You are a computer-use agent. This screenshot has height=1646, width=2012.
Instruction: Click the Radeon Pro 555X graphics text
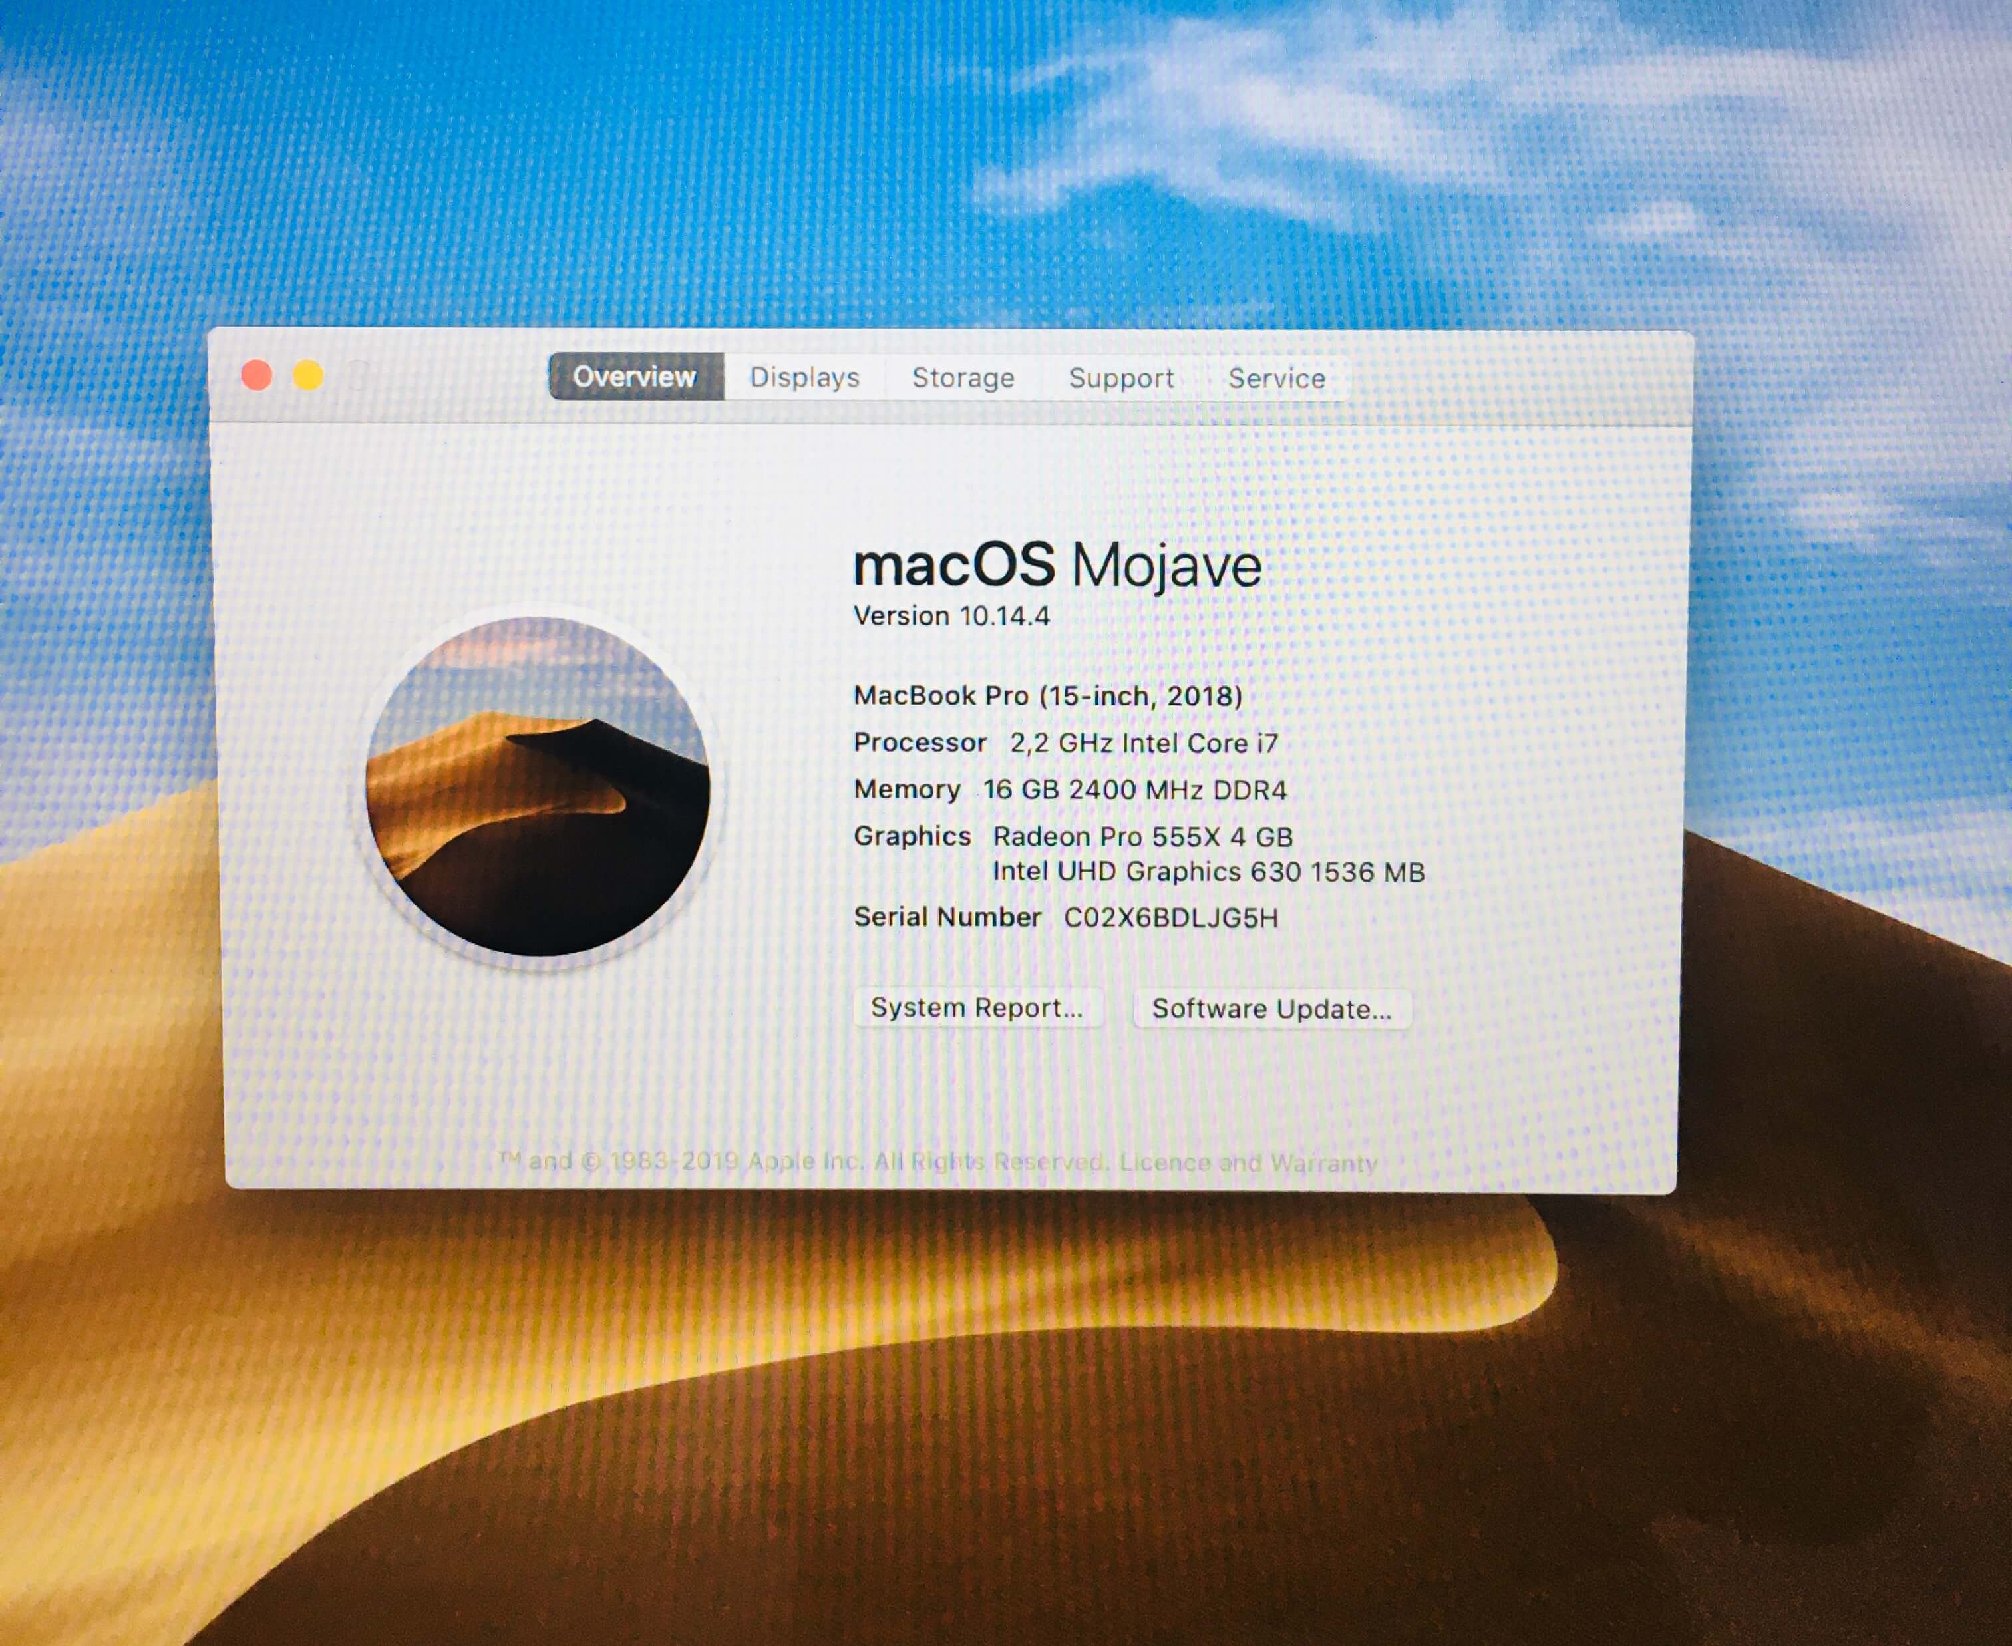point(1142,837)
